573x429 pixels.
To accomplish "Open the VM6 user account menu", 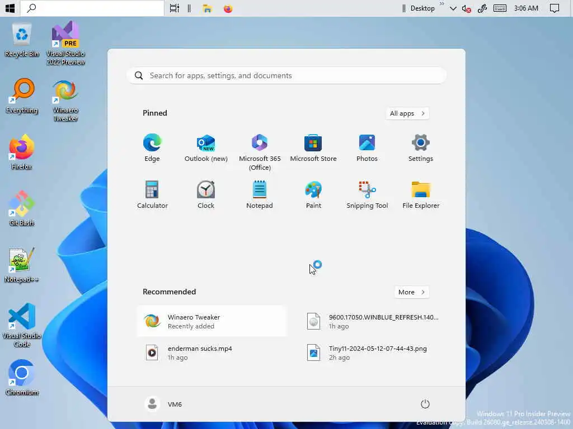I will pos(164,404).
